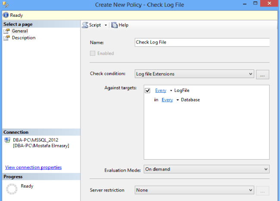
Task: Click the ellipsis button beside Check condition
Action: point(262,75)
